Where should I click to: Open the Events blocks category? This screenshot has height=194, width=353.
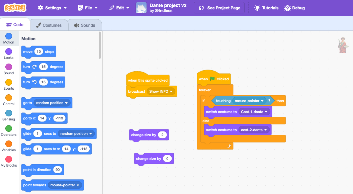coord(9,82)
